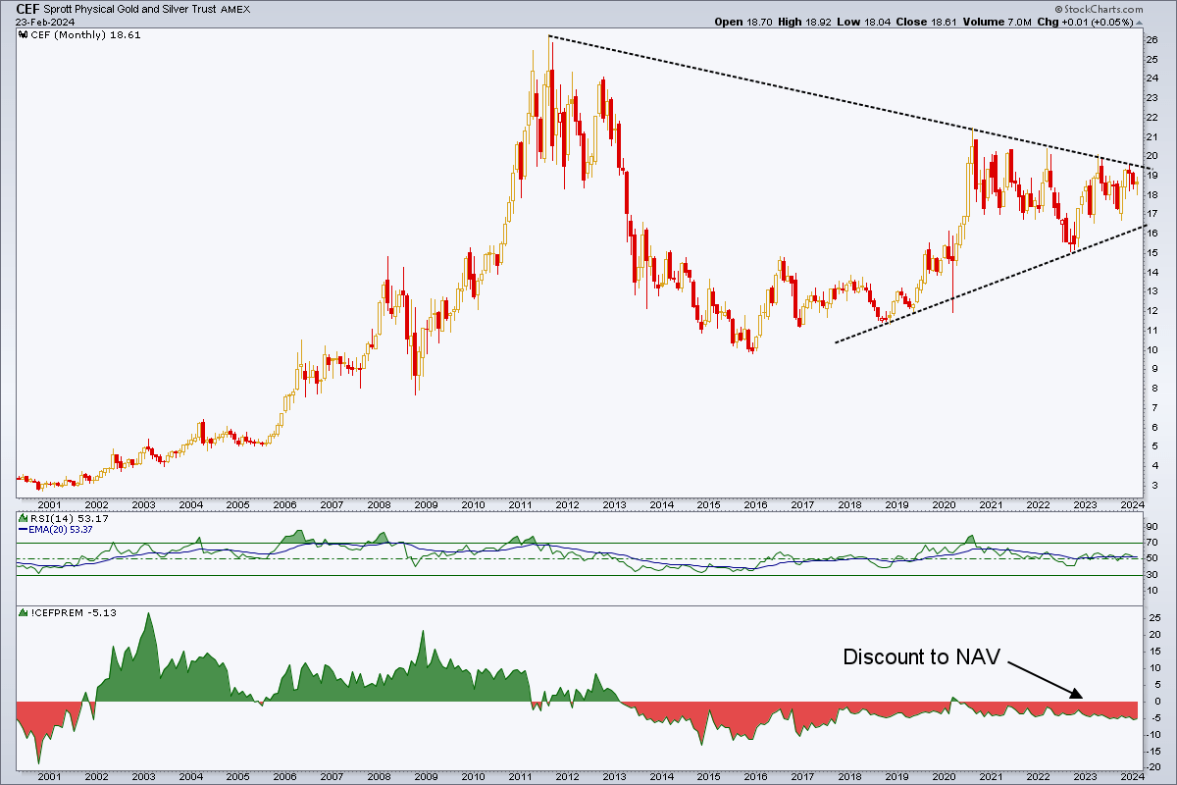Screen dimensions: 1177x785
Task: Click the 3 label on price axis
Action: 1155,486
